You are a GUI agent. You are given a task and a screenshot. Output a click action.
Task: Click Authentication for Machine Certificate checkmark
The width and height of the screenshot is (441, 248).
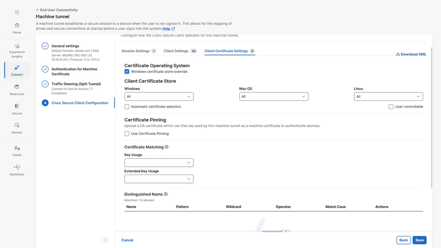pos(45,69)
